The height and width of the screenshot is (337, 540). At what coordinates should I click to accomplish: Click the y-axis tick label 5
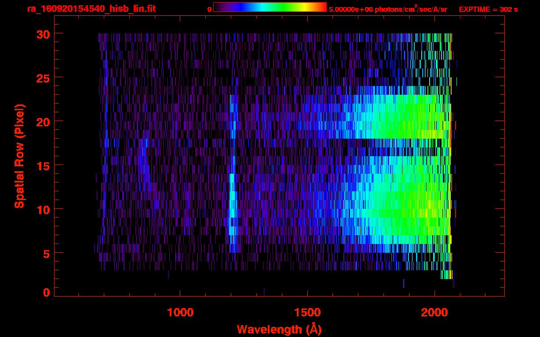click(46, 253)
